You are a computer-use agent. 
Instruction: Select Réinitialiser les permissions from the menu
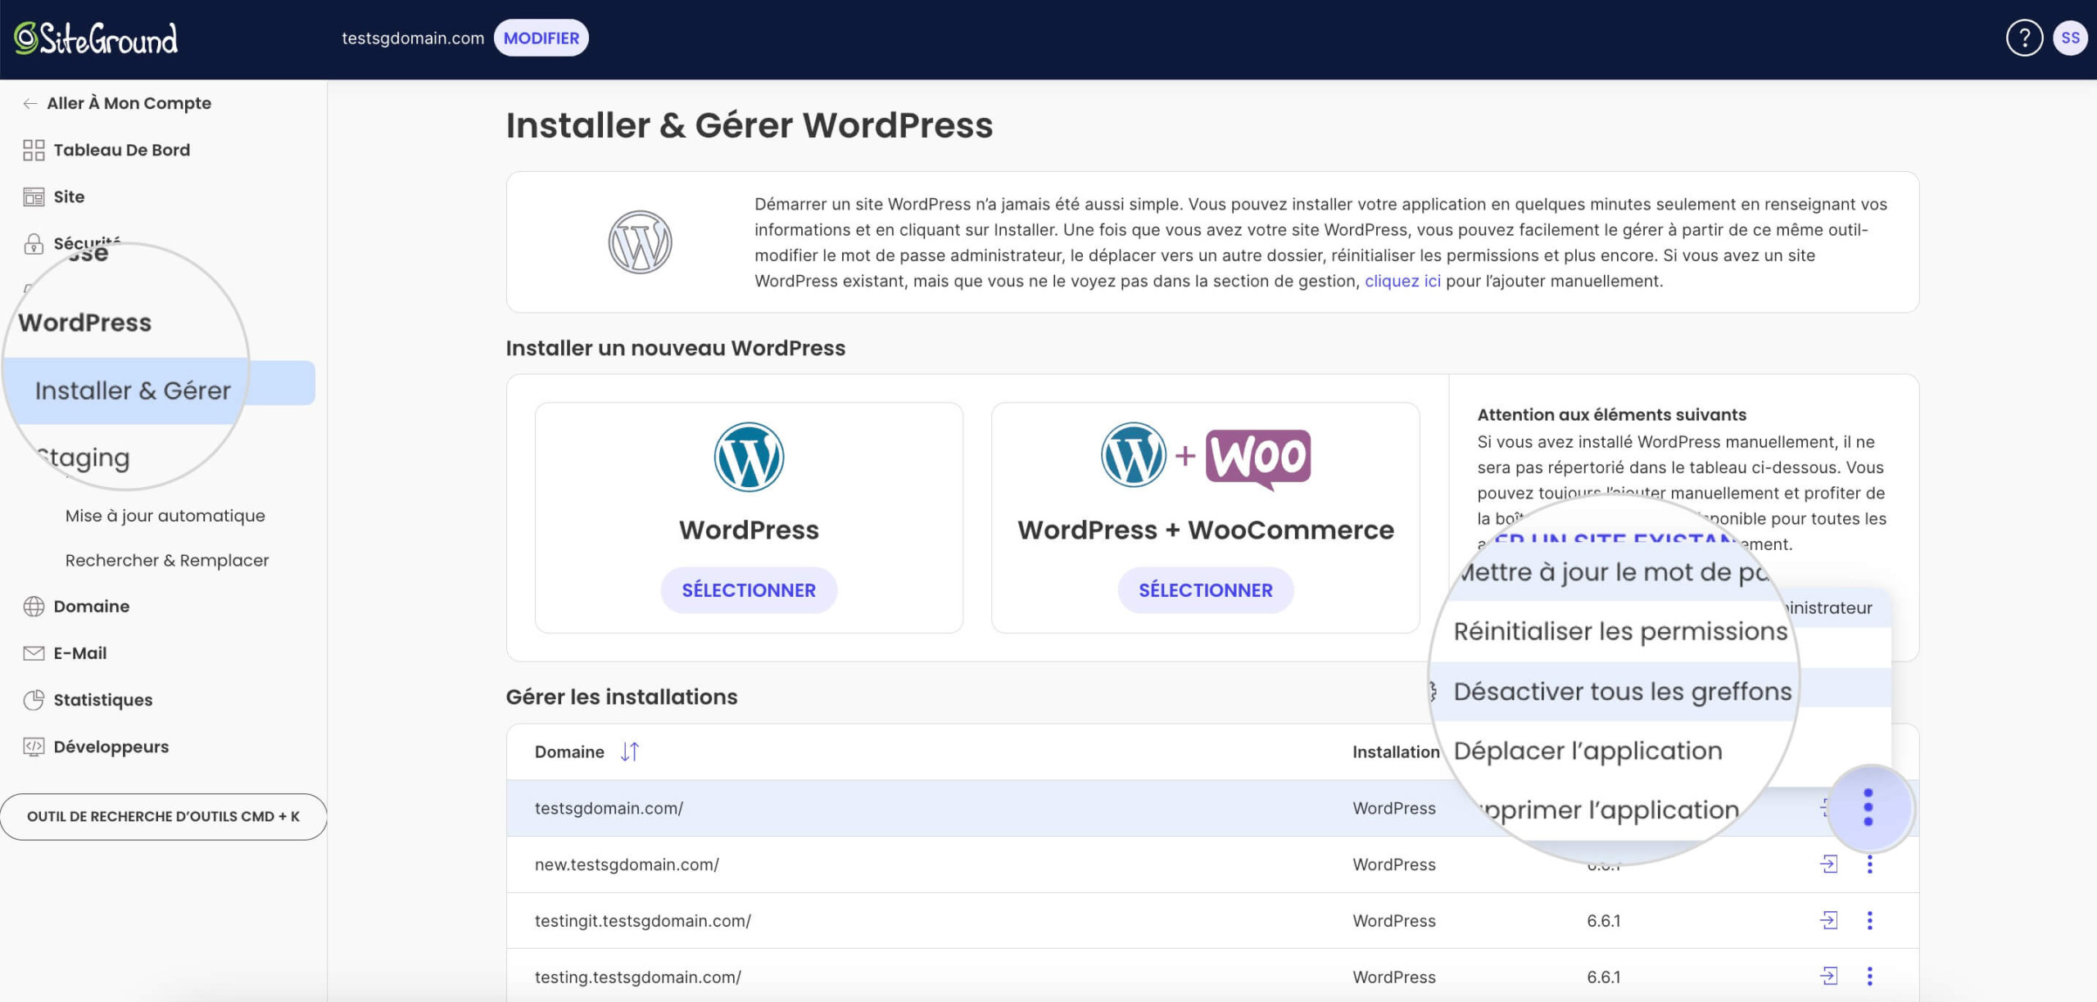[x=1620, y=631]
